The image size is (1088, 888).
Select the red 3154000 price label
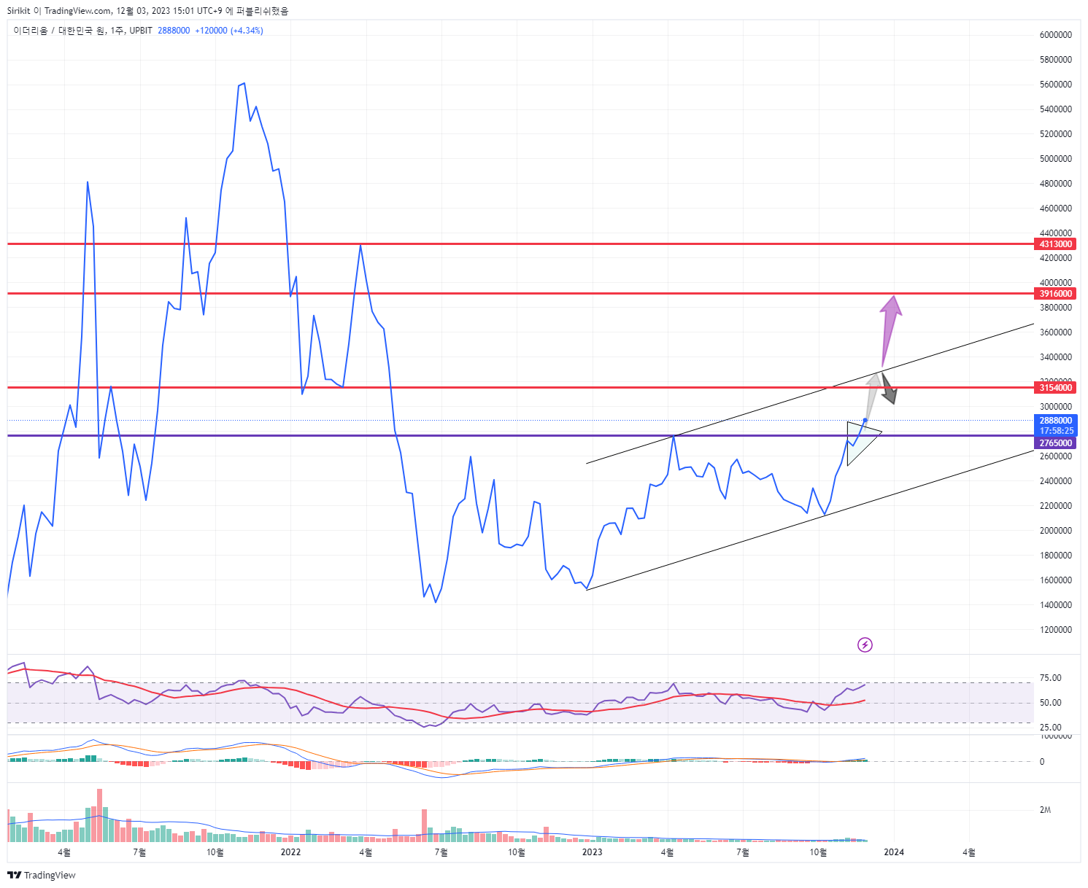click(x=1056, y=388)
